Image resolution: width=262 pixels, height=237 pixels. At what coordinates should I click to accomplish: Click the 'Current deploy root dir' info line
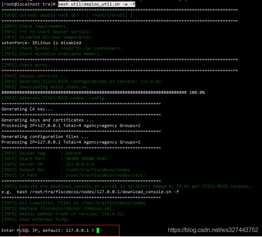(67, 15)
